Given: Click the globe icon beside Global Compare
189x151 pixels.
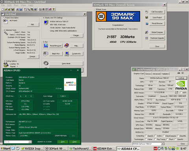Looking at the screenshot, I should click(x=146, y=32).
